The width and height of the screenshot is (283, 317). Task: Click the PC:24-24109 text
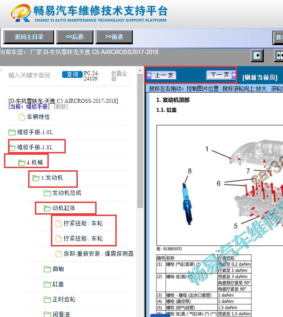(x=91, y=76)
